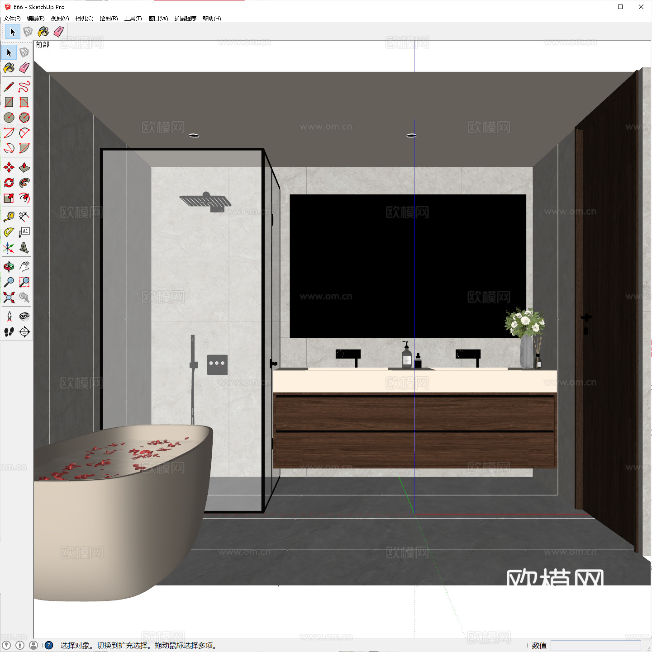Open the 编辑(E) menu

(36, 19)
